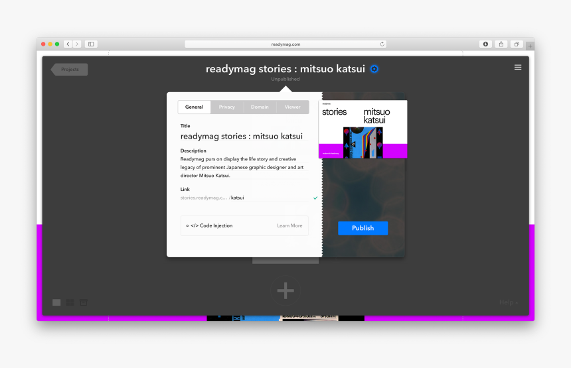
Task: Add a new page with the plus icon
Action: click(285, 290)
